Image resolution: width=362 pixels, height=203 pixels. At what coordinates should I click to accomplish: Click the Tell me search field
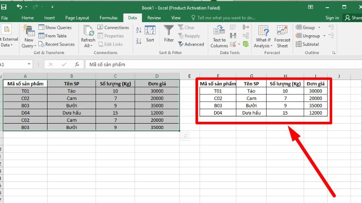pos(226,18)
